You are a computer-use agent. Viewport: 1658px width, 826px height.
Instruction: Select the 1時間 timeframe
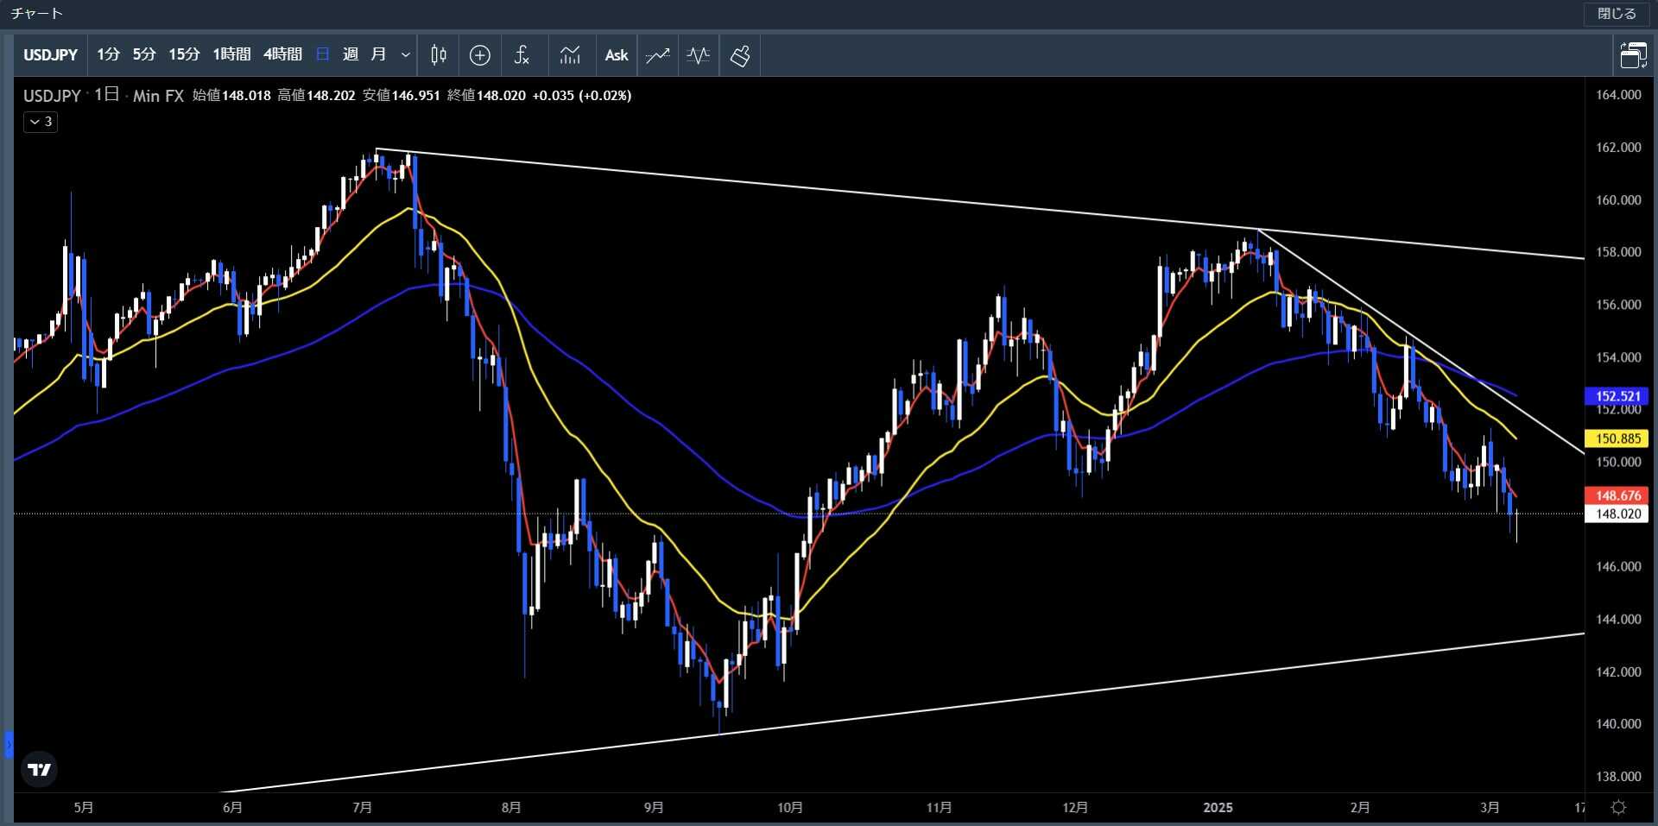(231, 55)
